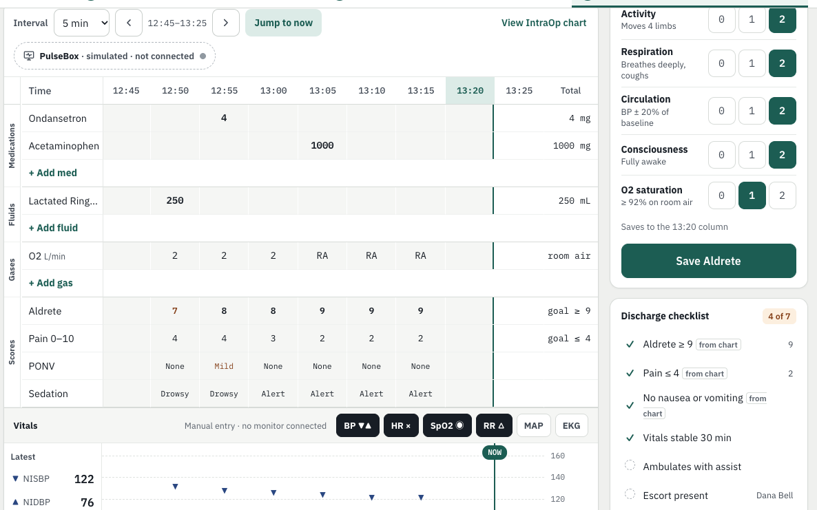Set Respiration score to 1

[752, 63]
